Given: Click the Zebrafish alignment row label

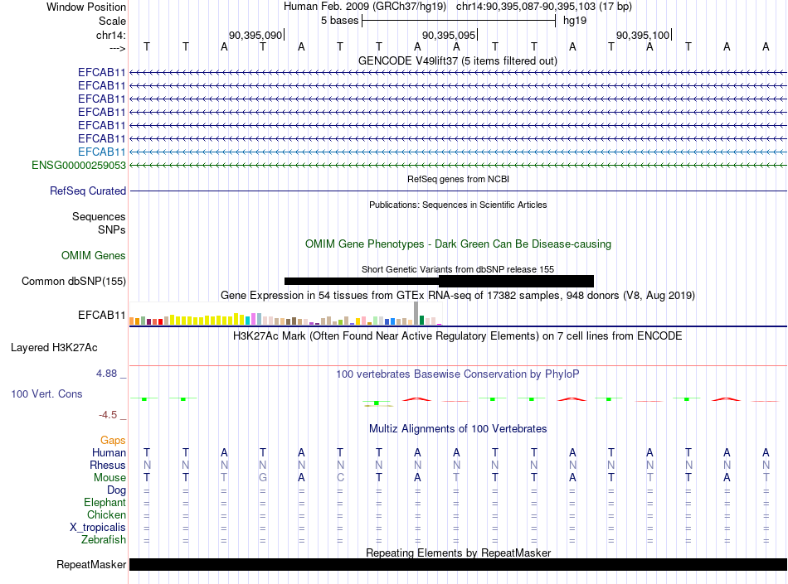Looking at the screenshot, I should click(104, 540).
